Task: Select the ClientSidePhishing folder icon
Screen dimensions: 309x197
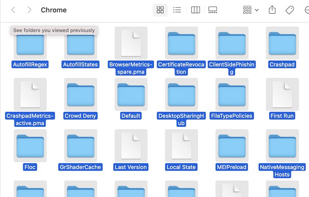Action: pos(232,43)
